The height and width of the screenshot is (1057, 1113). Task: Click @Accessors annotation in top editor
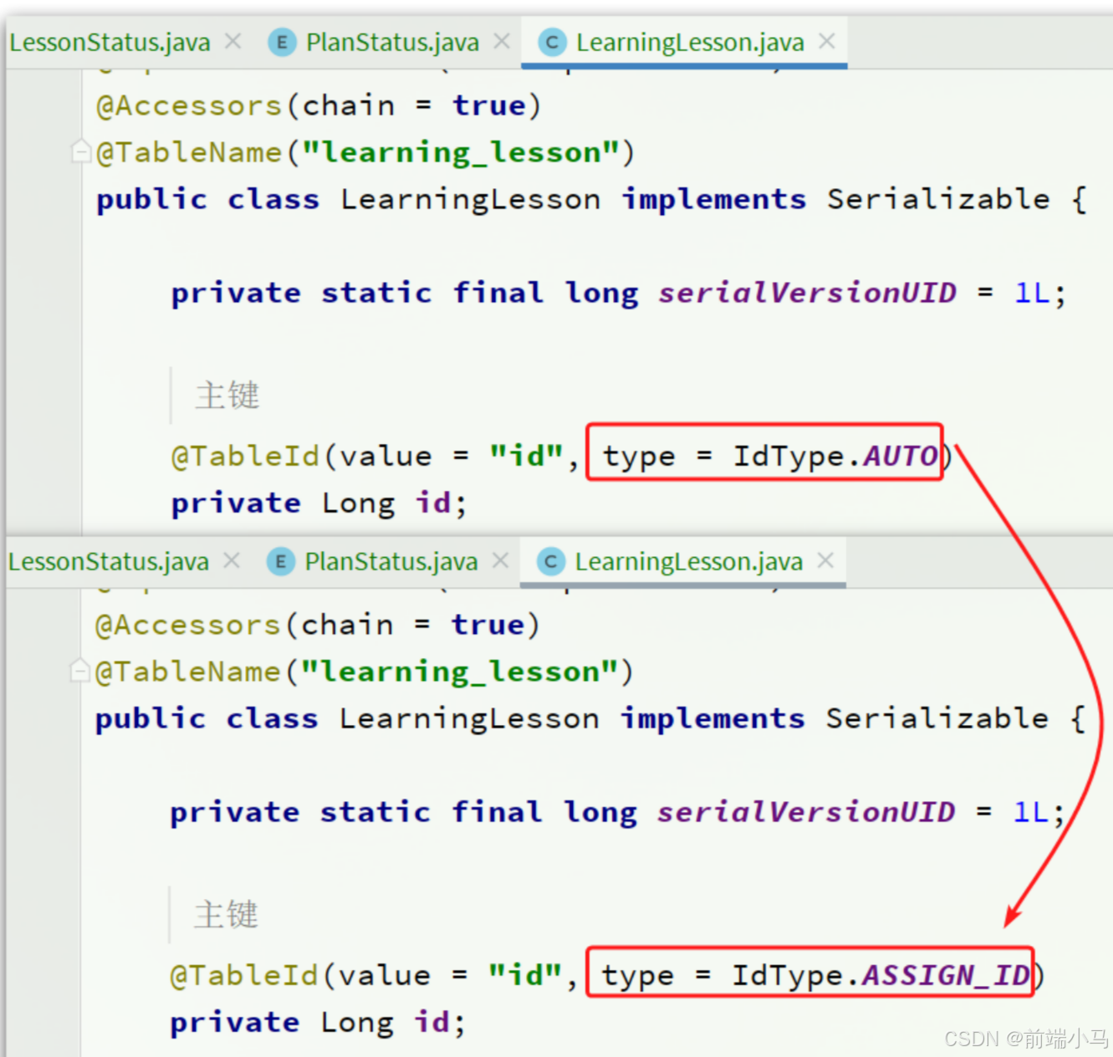(189, 105)
